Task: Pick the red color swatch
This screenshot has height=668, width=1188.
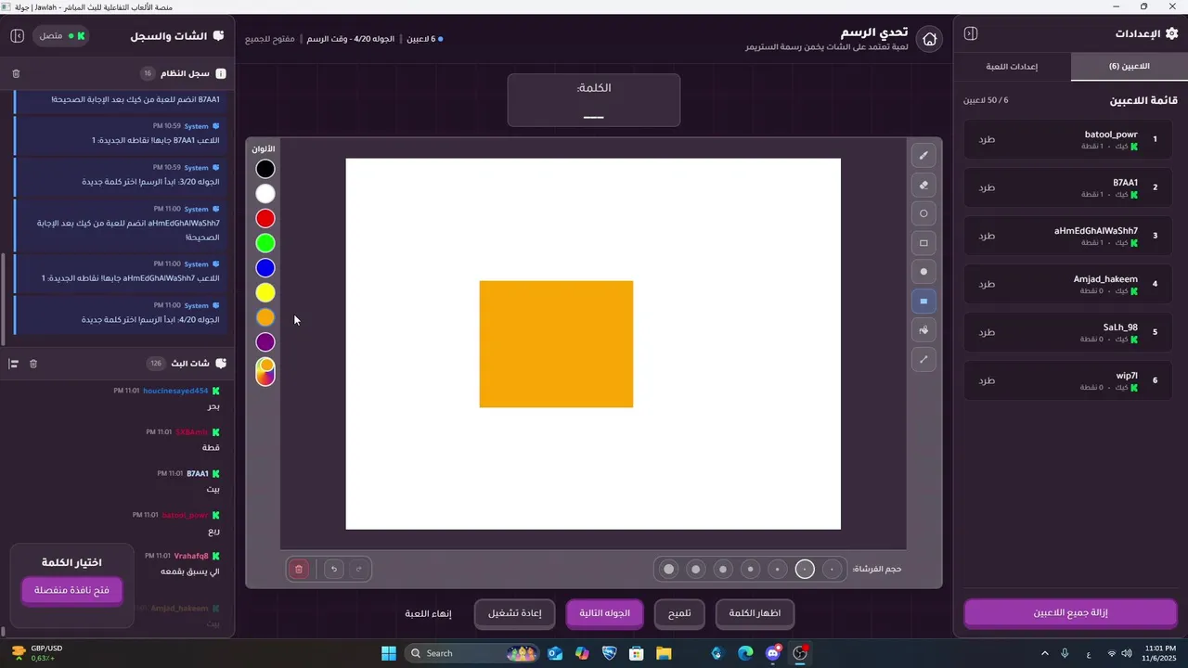Action: (x=265, y=218)
